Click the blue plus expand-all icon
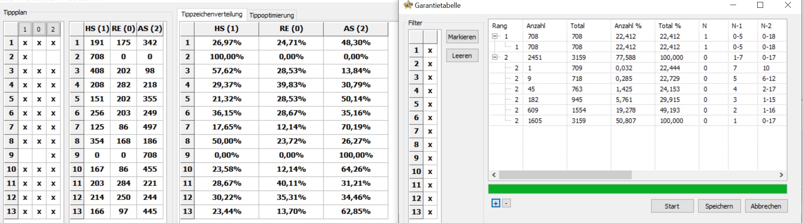The width and height of the screenshot is (803, 223). 496,203
